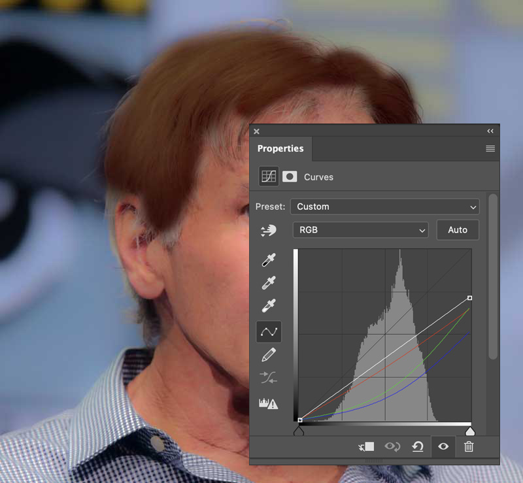
Task: Delete the adjustment layer with trash icon
Action: 469,446
